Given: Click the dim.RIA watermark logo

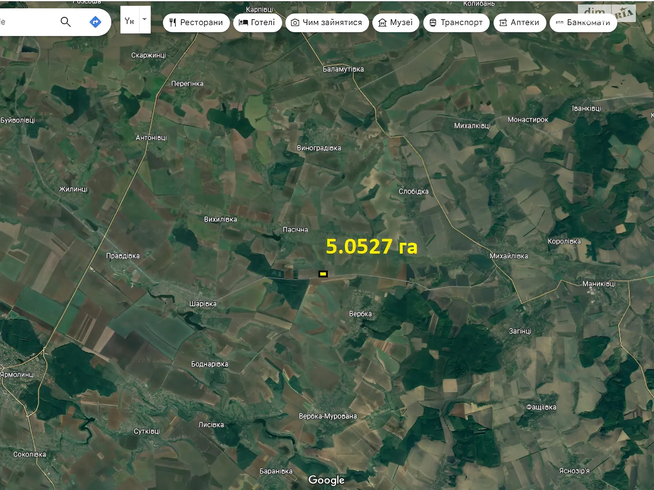Looking at the screenshot, I should coord(607,13).
